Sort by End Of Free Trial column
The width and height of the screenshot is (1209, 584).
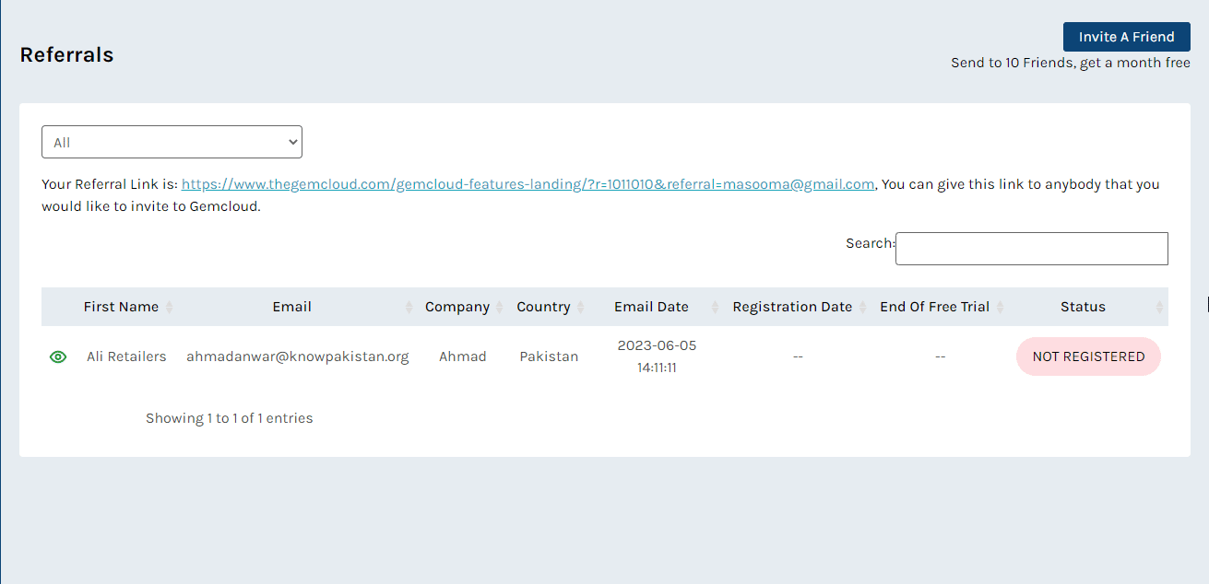(x=934, y=307)
